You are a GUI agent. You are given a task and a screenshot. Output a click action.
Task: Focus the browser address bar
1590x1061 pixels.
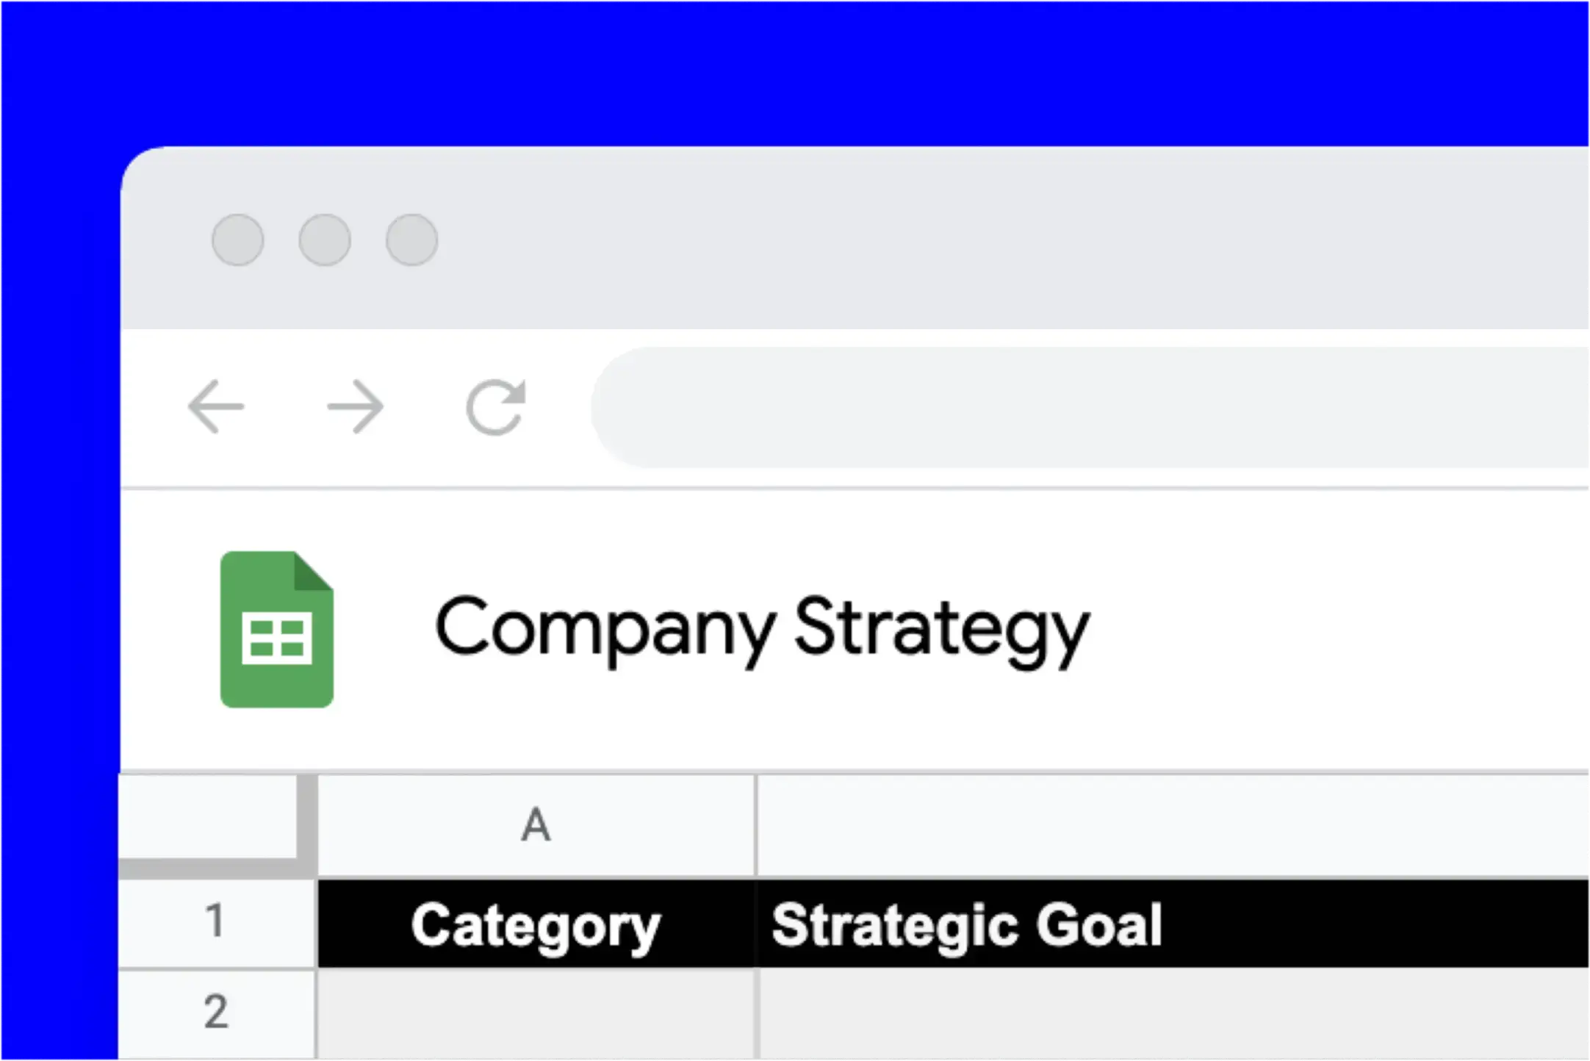(x=1087, y=408)
